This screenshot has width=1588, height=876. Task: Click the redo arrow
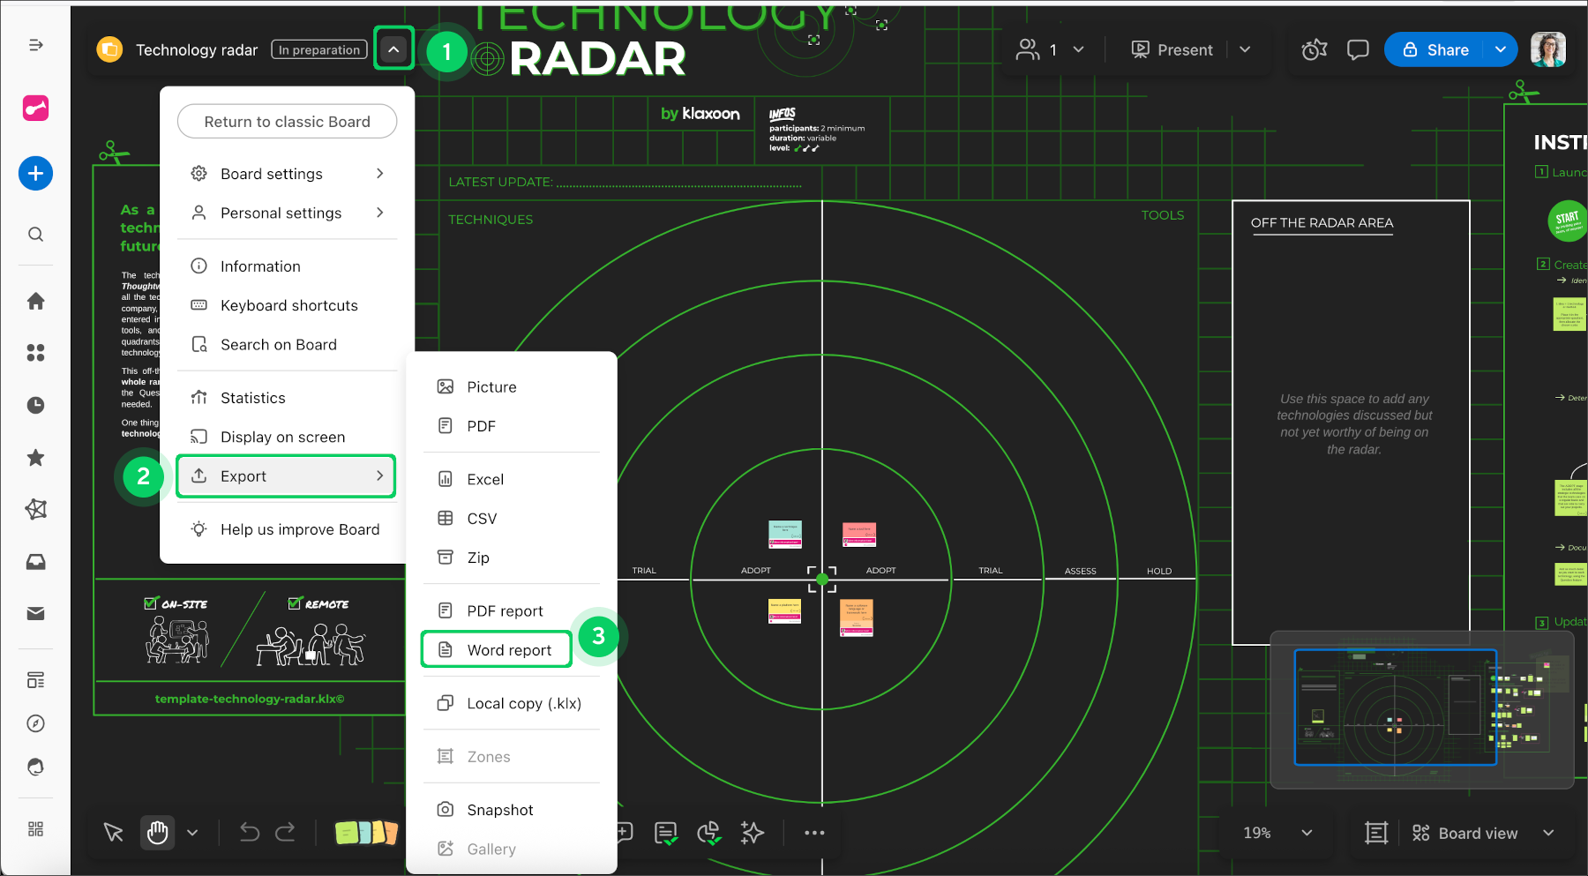point(285,833)
